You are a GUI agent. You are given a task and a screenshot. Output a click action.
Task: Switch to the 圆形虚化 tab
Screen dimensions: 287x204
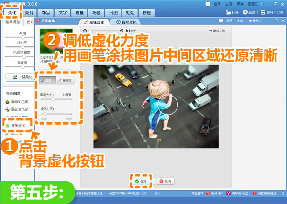pyautogui.click(x=126, y=22)
